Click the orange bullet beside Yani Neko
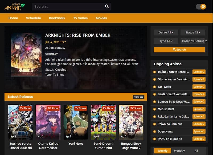Viewport: 213px width, 155px height. pos(154,87)
